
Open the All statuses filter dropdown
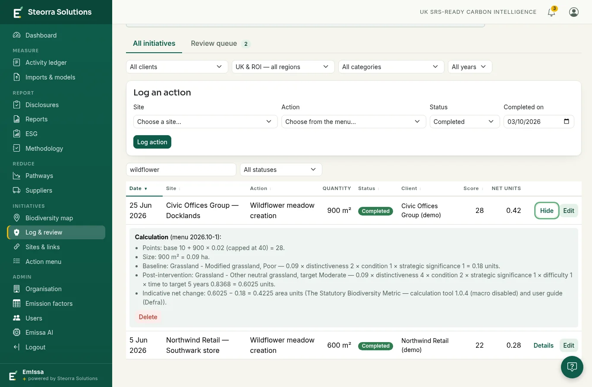point(281,170)
